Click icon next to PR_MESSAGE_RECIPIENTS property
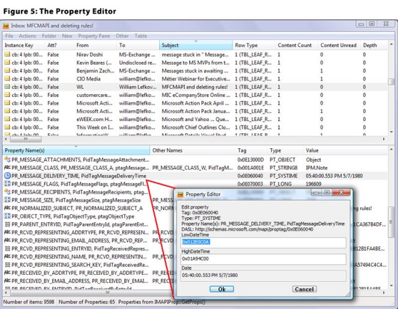This screenshot has height=309, width=398. (7, 192)
